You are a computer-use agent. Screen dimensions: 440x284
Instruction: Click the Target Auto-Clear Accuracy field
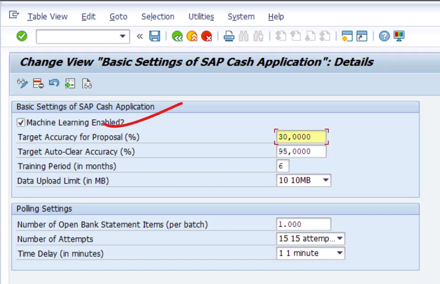point(301,151)
